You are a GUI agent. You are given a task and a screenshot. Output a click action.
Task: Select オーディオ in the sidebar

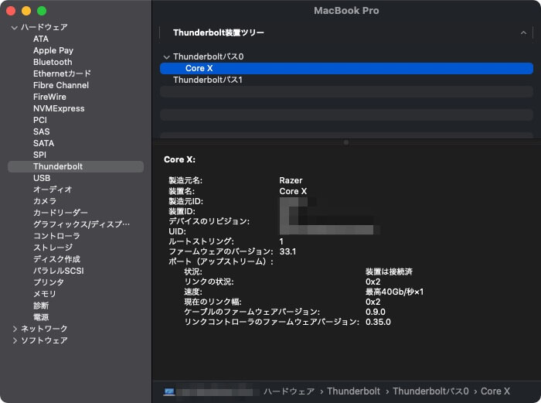(53, 190)
